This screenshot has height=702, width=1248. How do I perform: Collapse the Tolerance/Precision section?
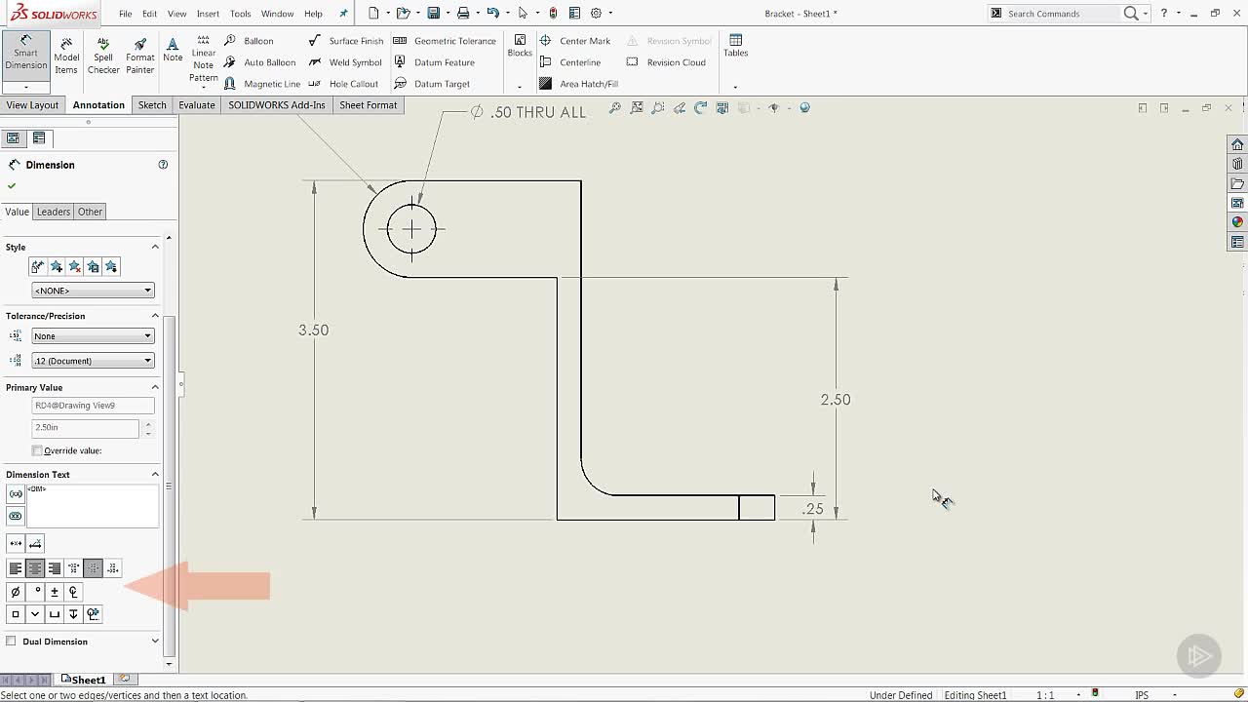(x=155, y=316)
